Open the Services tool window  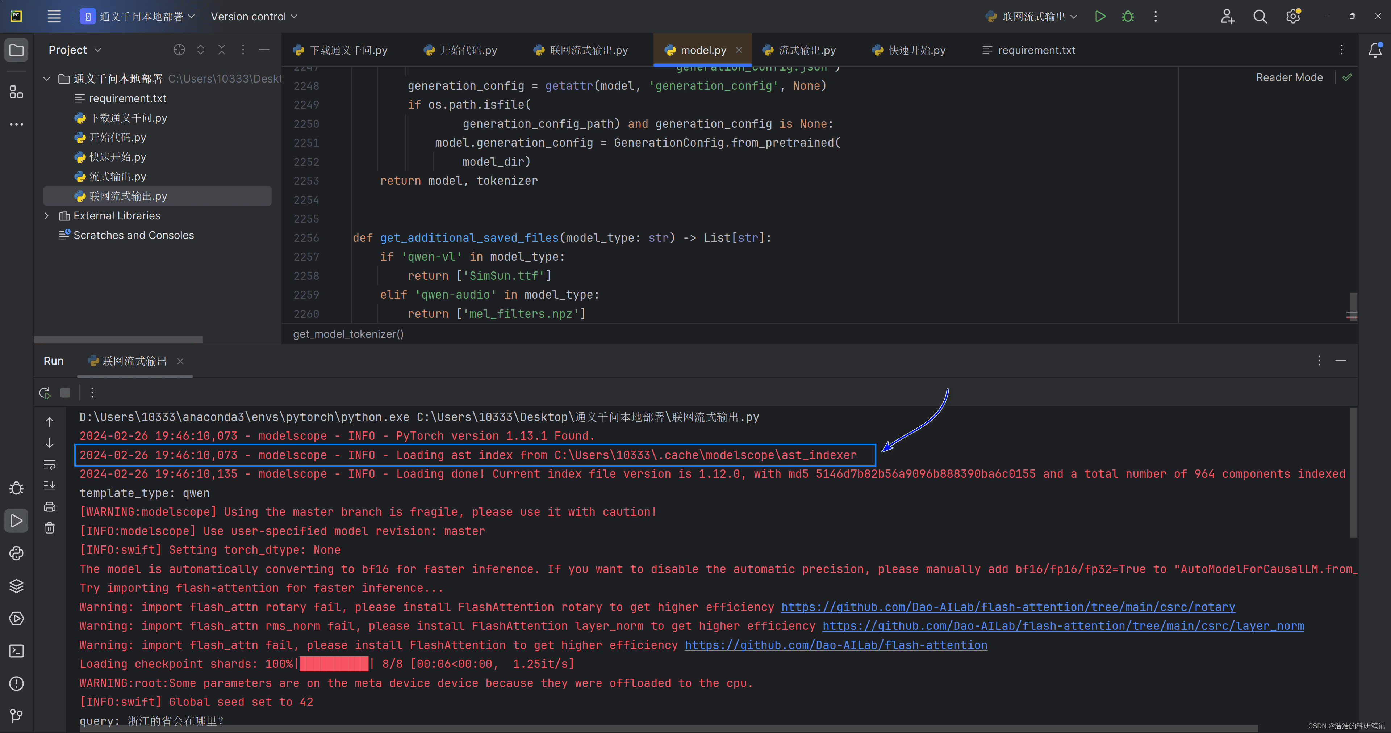coord(16,619)
